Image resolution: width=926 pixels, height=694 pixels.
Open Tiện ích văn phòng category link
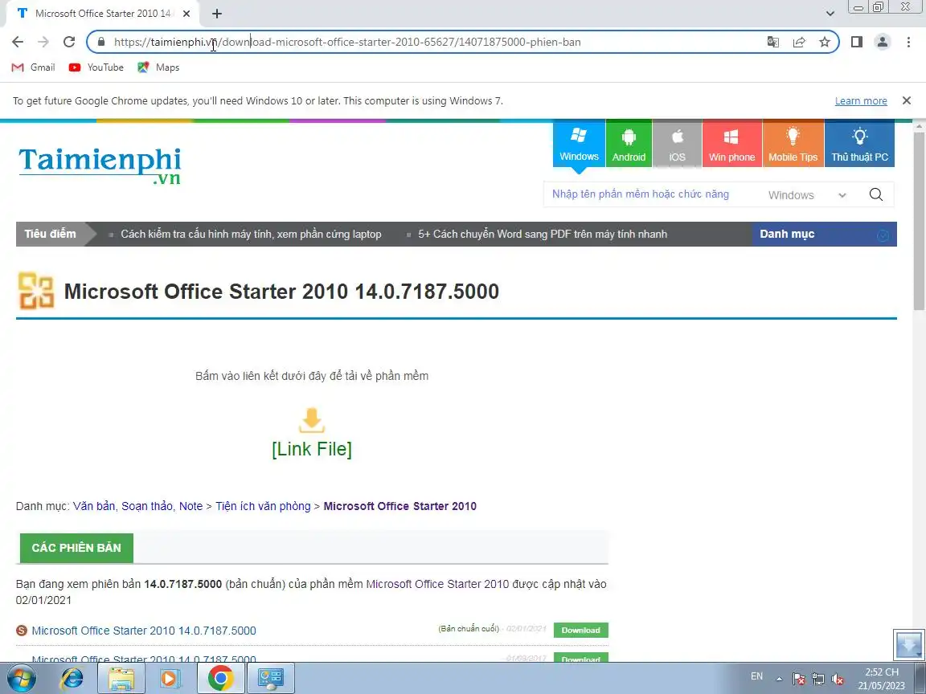pyautogui.click(x=263, y=506)
